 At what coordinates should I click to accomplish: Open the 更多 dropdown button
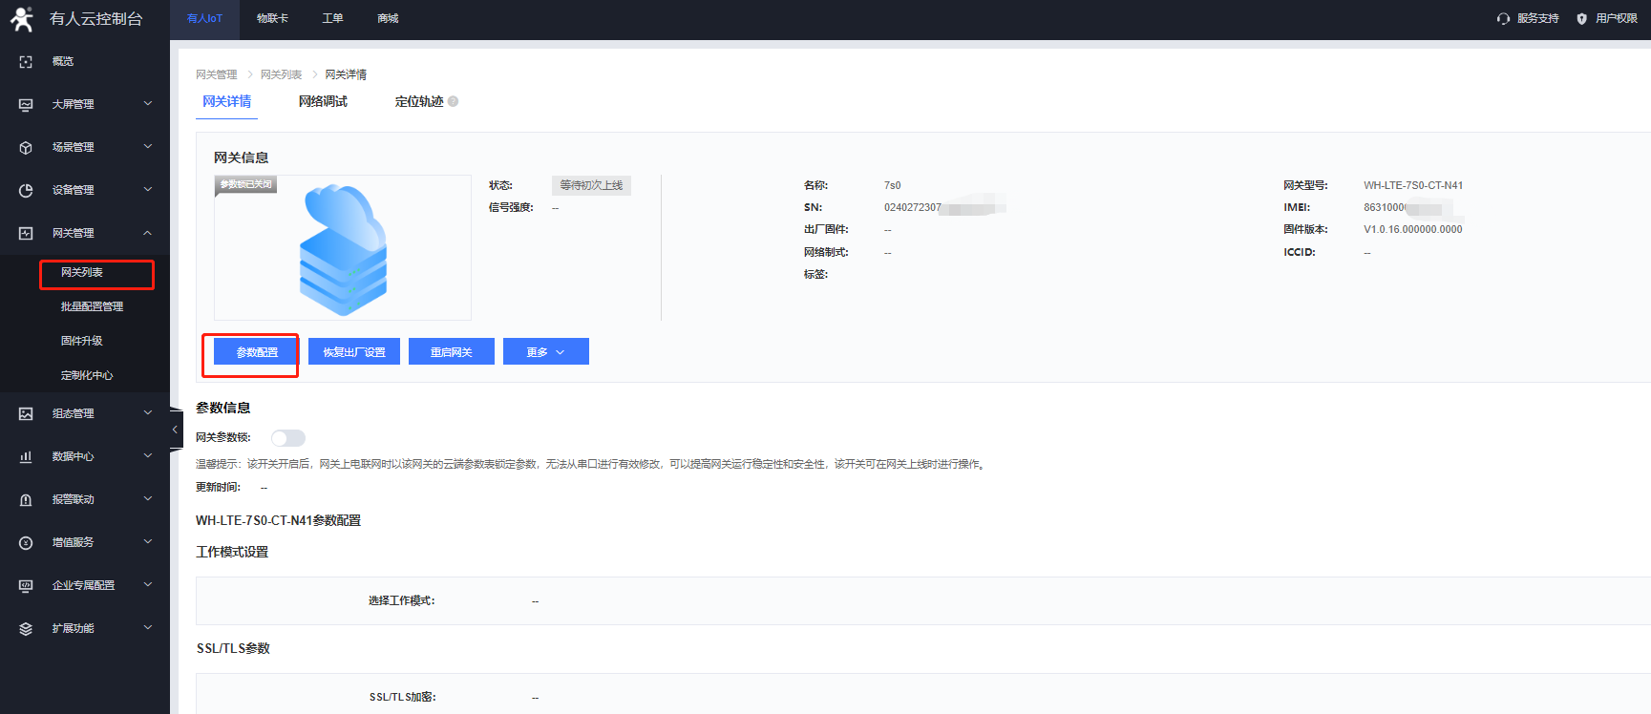click(x=545, y=352)
